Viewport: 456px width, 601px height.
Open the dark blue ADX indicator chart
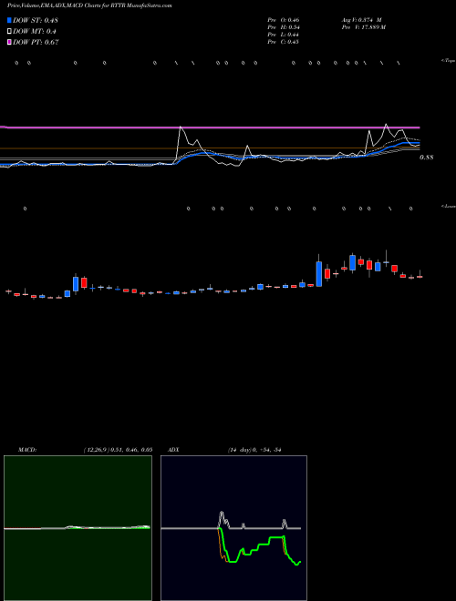(233, 528)
